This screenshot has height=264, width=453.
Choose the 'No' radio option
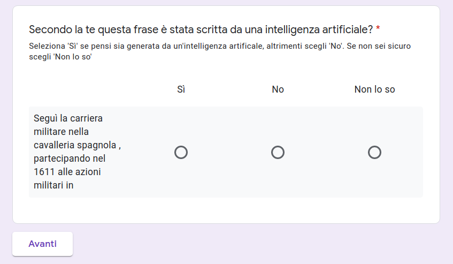[278, 153]
